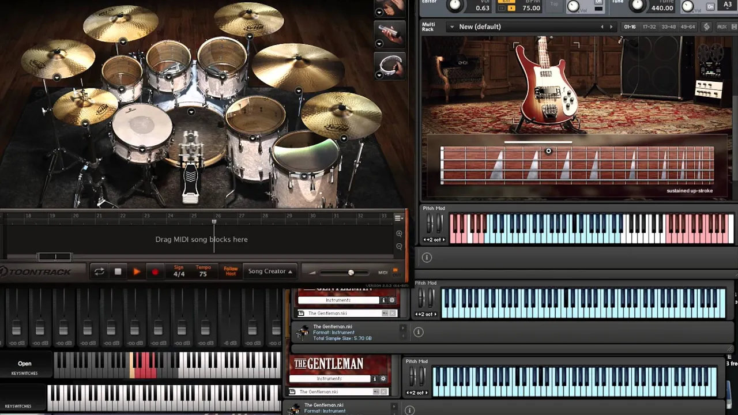738x415 pixels.
Task: Click the Tap tempo button
Action: (x=554, y=4)
